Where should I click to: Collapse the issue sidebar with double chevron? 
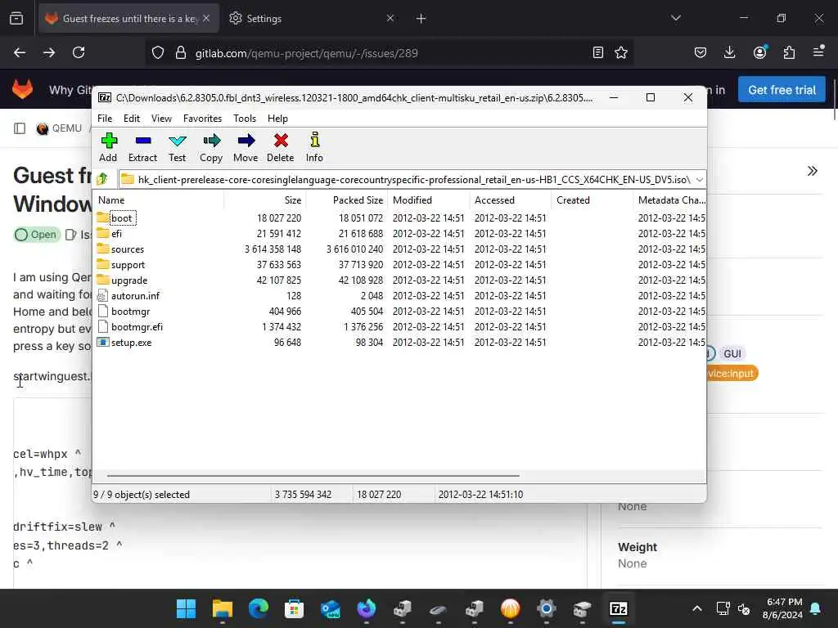(x=813, y=171)
